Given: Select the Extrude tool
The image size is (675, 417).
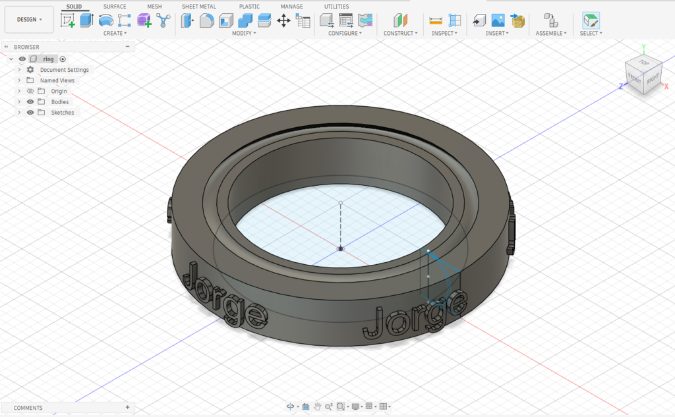Looking at the screenshot, I should [x=86, y=20].
